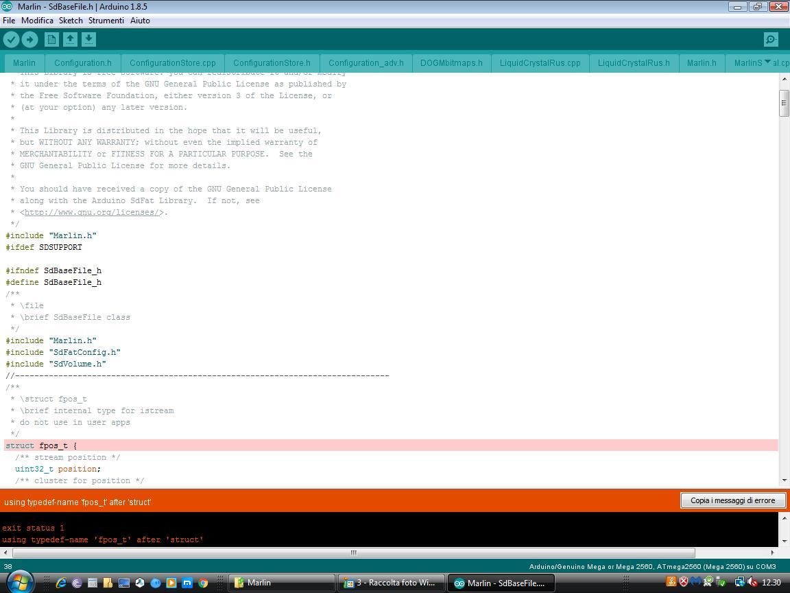
Task: Click 'Copia i messaggi di errore' button
Action: click(732, 500)
